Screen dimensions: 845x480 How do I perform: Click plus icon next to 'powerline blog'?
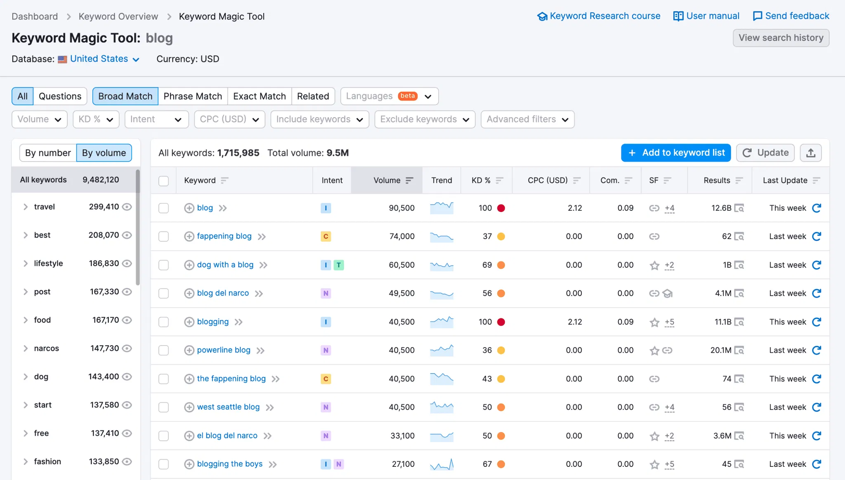point(189,351)
